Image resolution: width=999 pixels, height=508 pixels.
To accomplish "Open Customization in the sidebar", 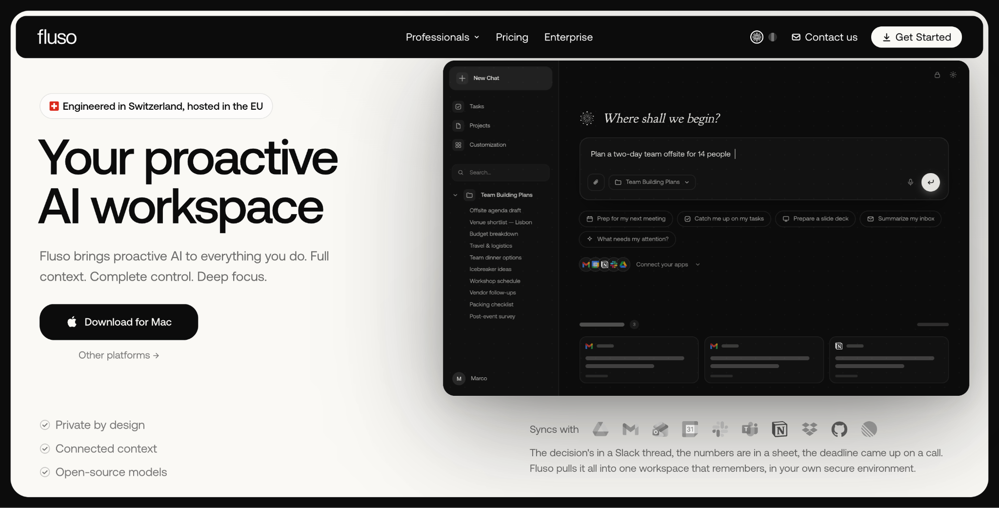I will (x=488, y=145).
